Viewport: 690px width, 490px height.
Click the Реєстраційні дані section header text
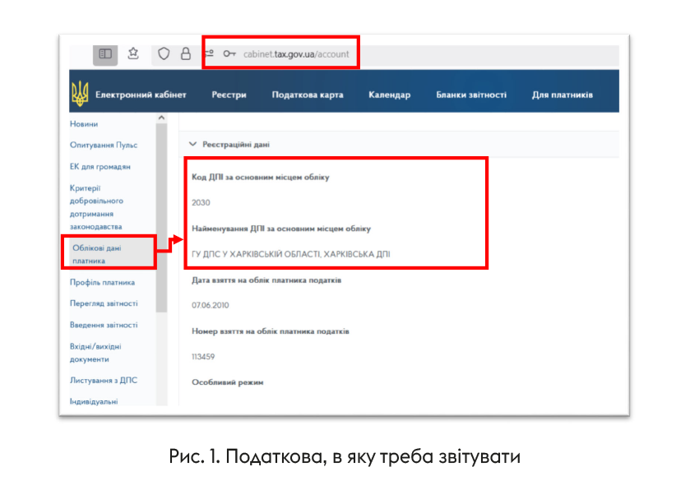tap(236, 144)
